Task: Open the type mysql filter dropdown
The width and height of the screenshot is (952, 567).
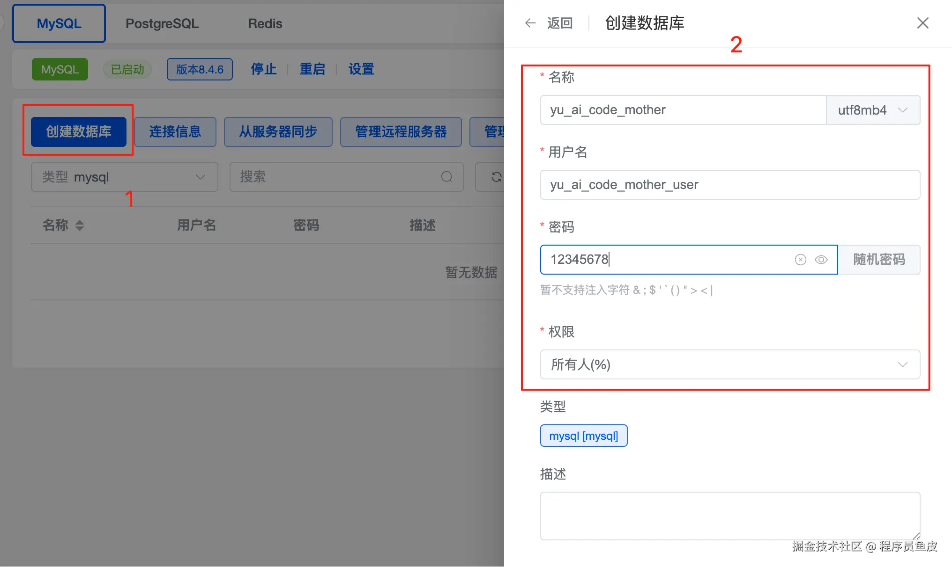Action: pyautogui.click(x=124, y=177)
